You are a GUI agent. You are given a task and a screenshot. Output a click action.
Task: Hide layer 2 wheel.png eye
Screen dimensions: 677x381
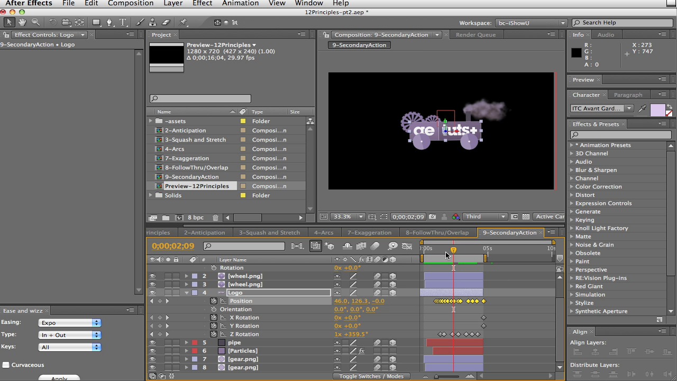click(152, 276)
